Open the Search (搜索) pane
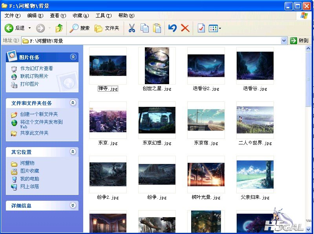Screen dimensions: 314x234 pos(80,28)
